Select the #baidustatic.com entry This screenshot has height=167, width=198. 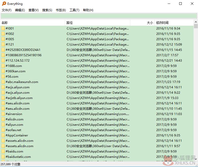pyautogui.click(x=18, y=157)
